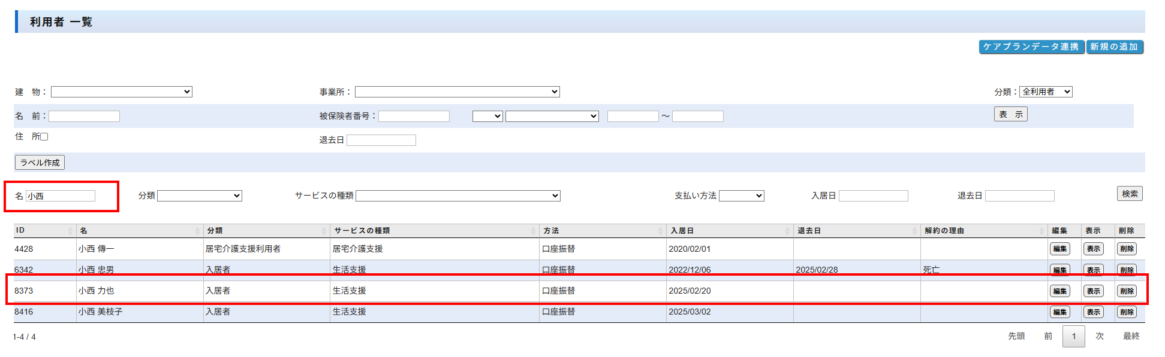The height and width of the screenshot is (357, 1165).
Task: Click 新規の追加 button
Action: (x=1114, y=47)
